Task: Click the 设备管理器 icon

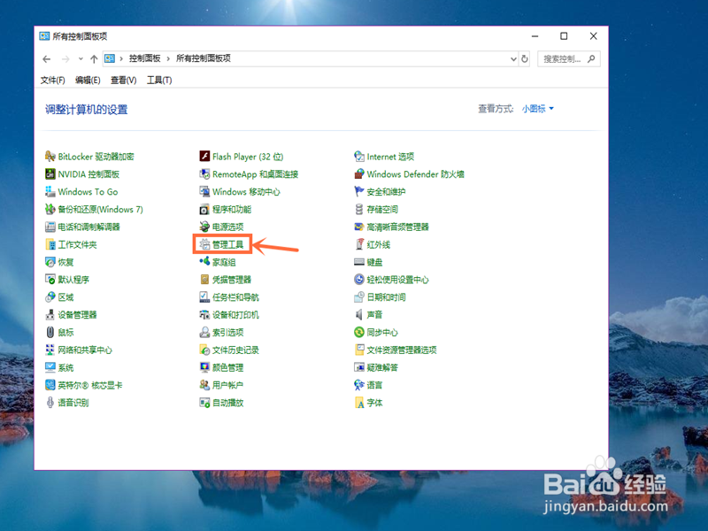Action: [50, 315]
